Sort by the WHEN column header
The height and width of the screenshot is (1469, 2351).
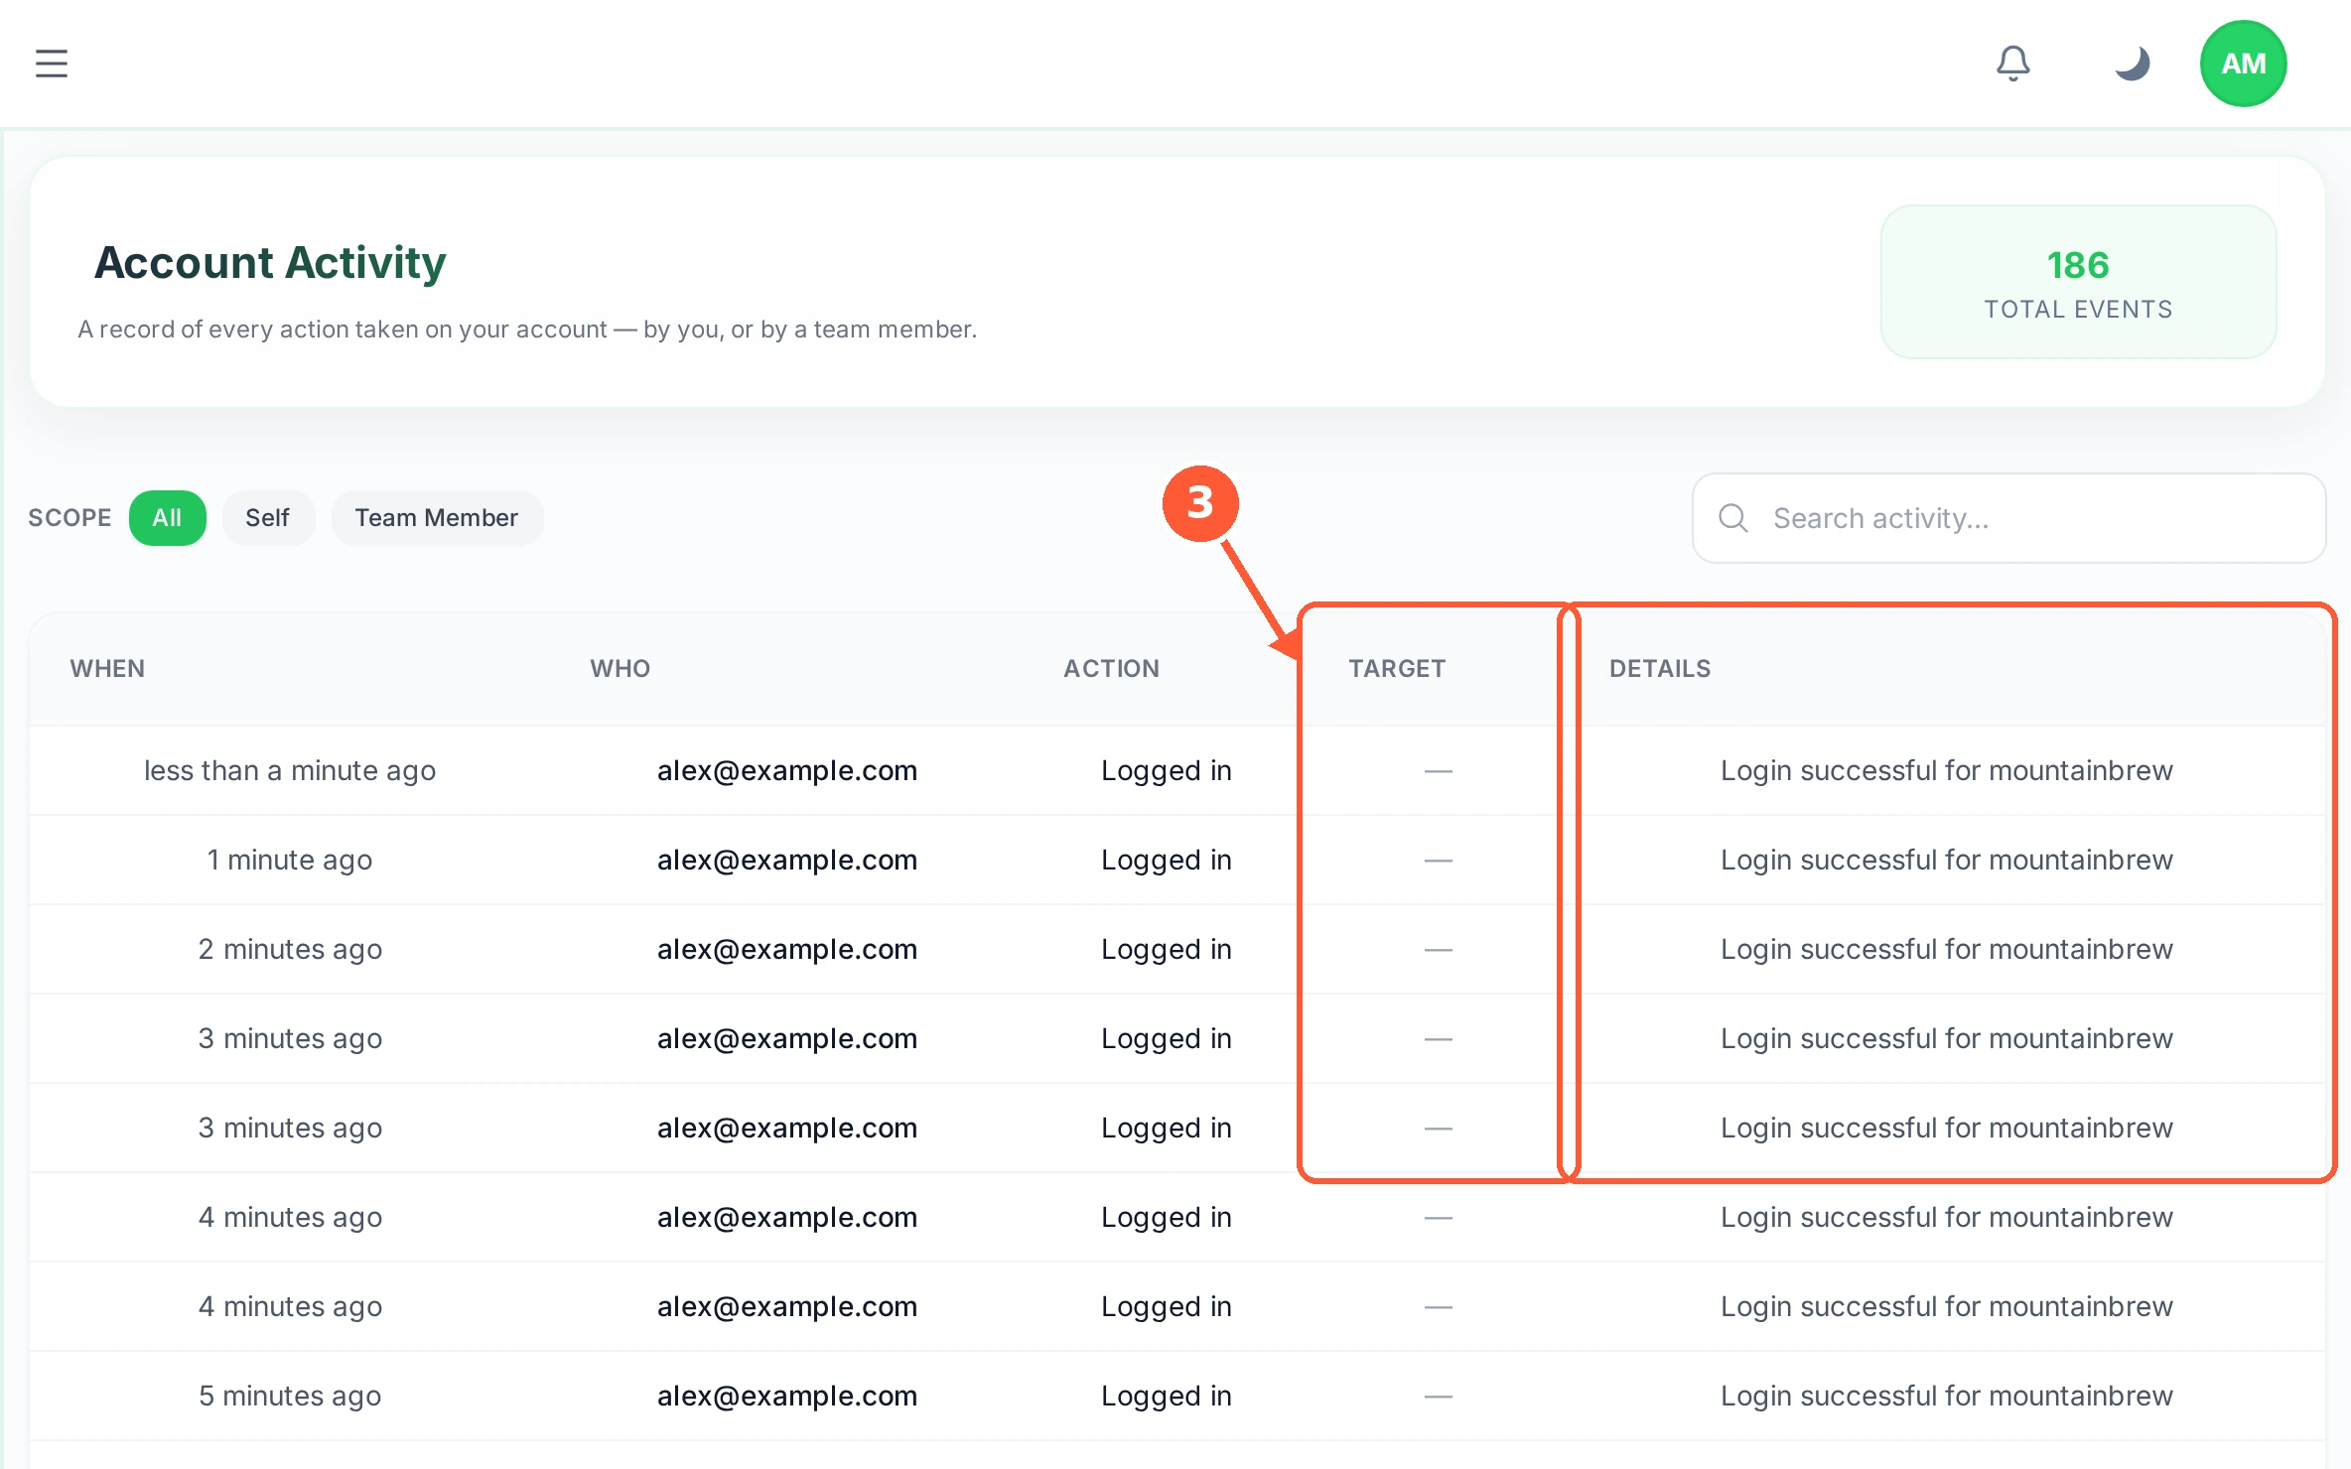[x=107, y=668]
